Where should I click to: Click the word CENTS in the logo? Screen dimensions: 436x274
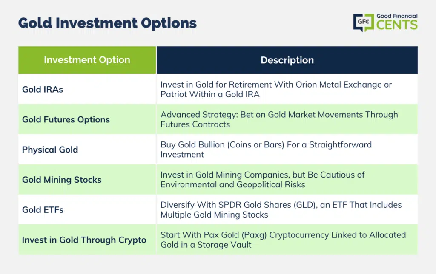(x=397, y=25)
